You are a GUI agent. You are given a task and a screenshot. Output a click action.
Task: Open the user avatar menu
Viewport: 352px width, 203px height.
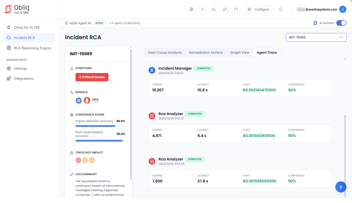(342, 9)
